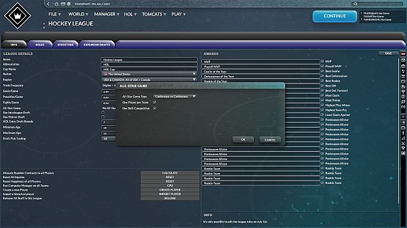Open the All-Star Game Type dropdown
Viewport: 407px width, 228px height.
pos(174,97)
